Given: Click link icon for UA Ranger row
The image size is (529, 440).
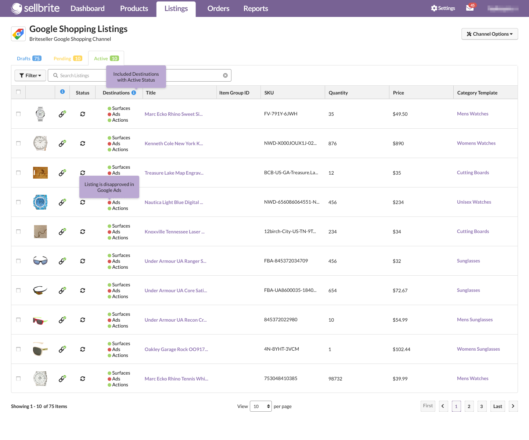Looking at the screenshot, I should [x=62, y=261].
